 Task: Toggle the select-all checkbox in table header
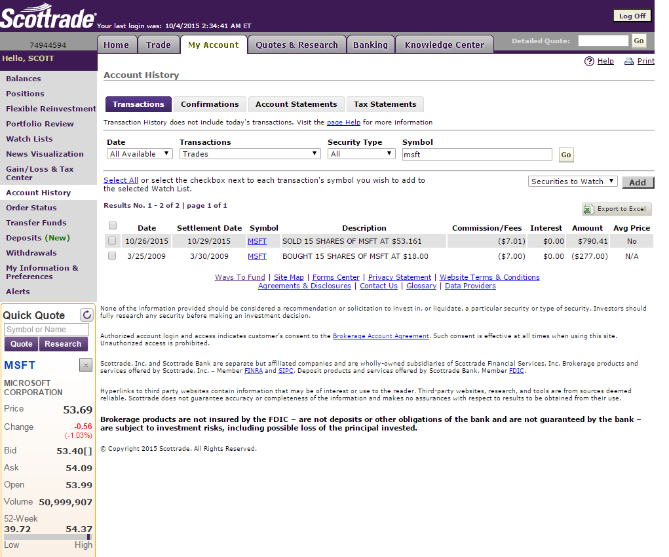coord(113,225)
